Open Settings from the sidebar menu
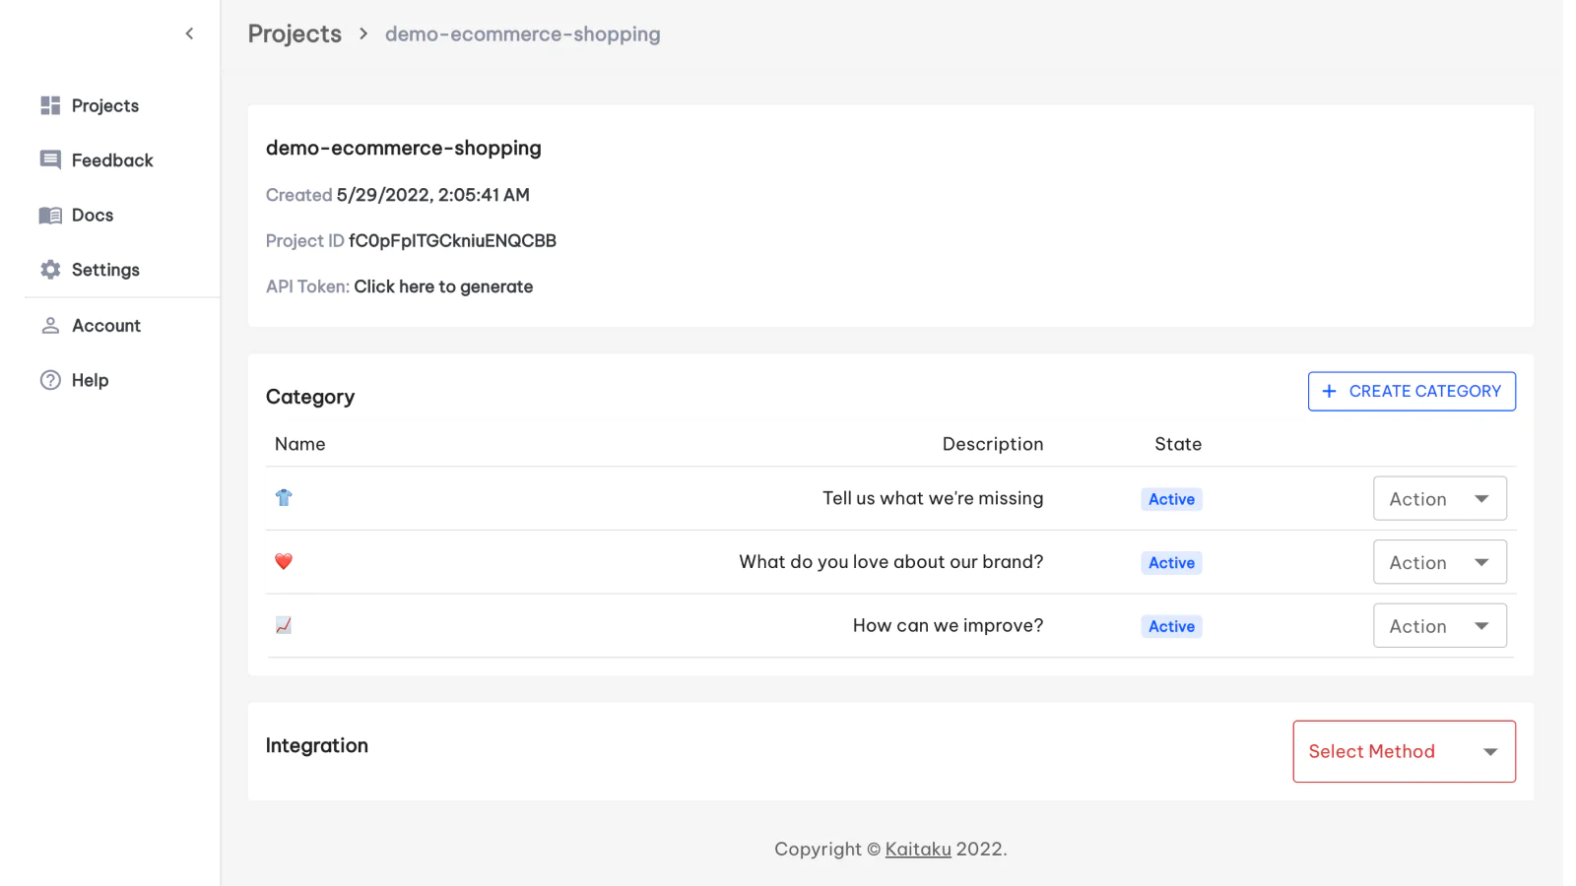 point(105,270)
